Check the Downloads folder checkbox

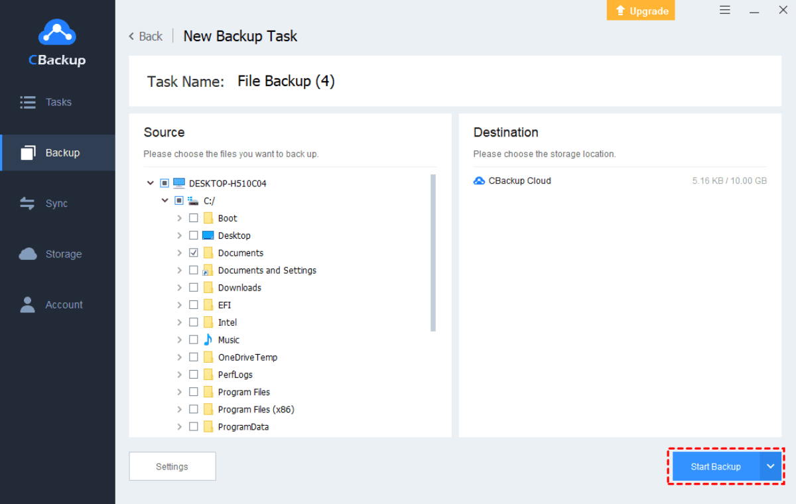[x=194, y=288]
